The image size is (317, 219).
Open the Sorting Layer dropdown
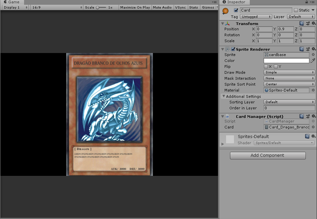point(289,102)
